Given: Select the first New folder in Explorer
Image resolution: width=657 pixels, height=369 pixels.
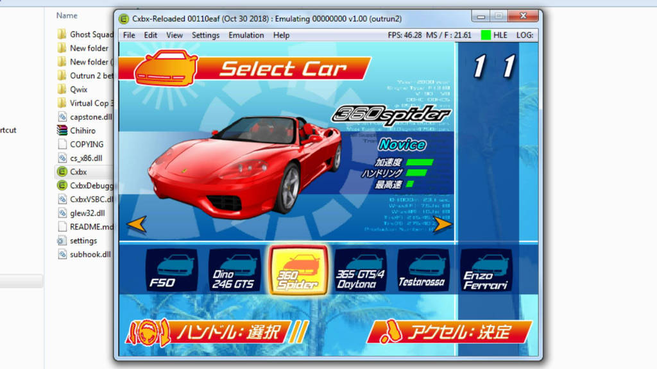Looking at the screenshot, I should point(83,48).
